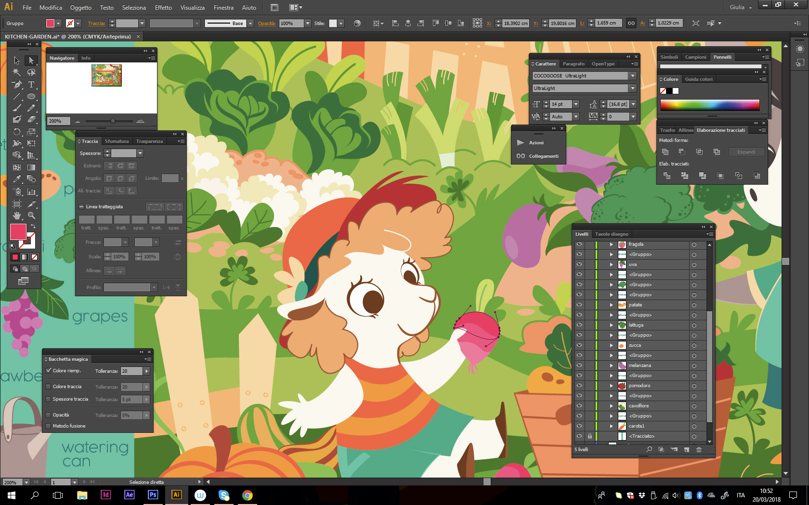Select the Paintbrush tool
809x505 pixels.
coord(17,108)
